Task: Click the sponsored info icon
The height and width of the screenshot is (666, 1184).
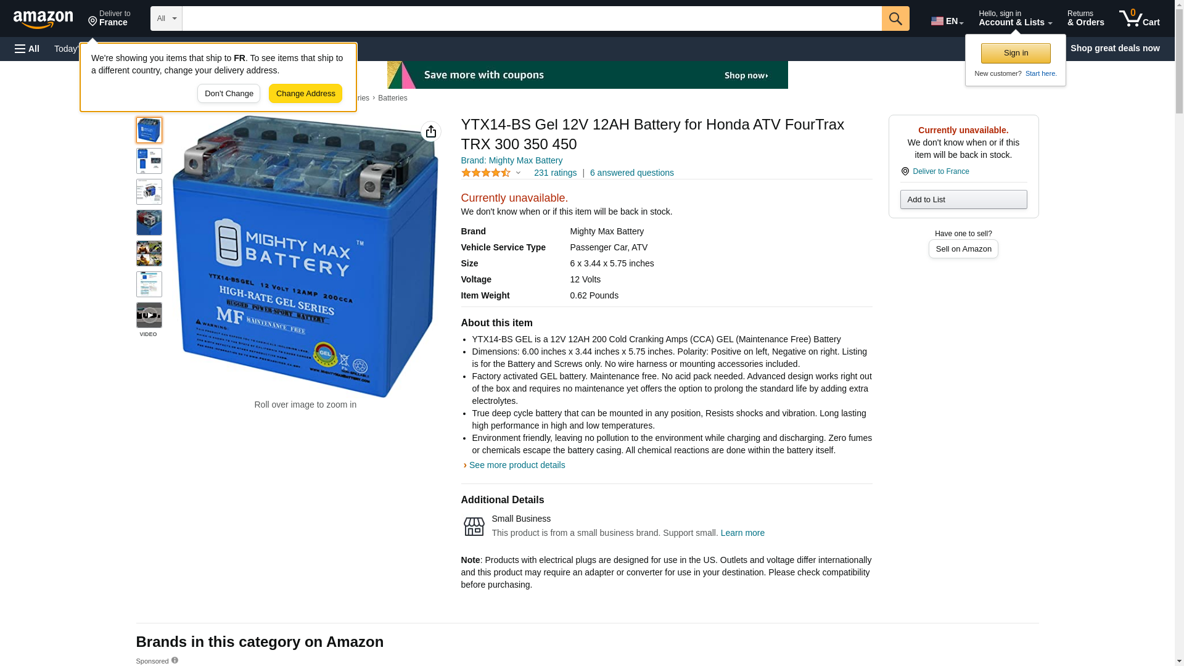Action: [x=175, y=660]
